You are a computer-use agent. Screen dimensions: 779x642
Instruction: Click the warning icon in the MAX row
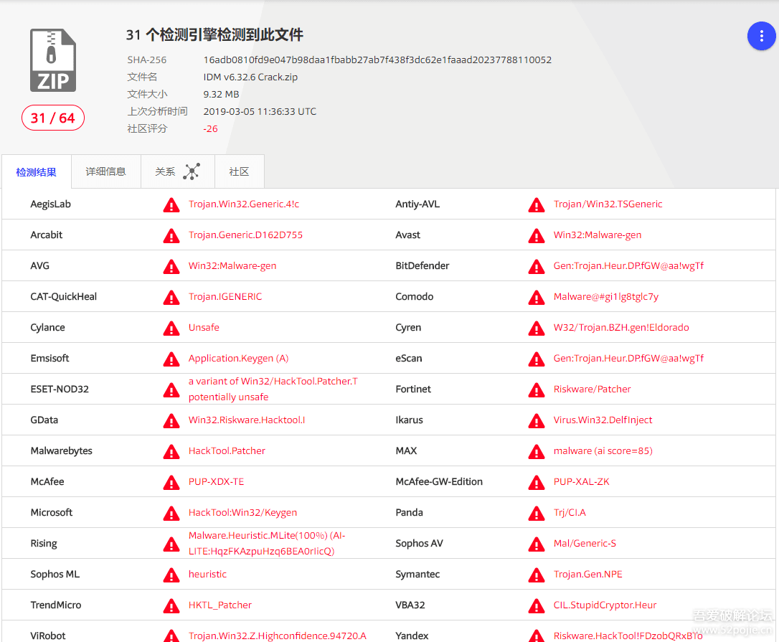pos(537,451)
